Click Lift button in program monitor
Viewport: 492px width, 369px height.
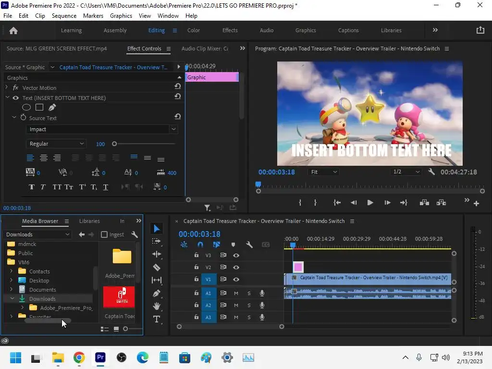click(x=424, y=202)
